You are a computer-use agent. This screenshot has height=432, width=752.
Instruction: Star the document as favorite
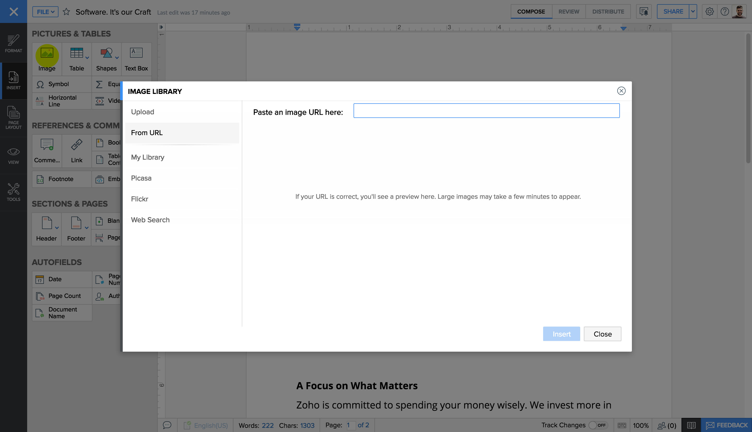tap(67, 11)
